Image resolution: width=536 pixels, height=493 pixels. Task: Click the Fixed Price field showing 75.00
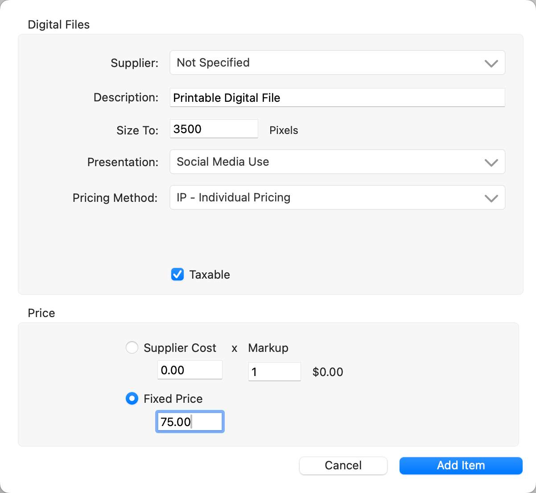tap(190, 422)
